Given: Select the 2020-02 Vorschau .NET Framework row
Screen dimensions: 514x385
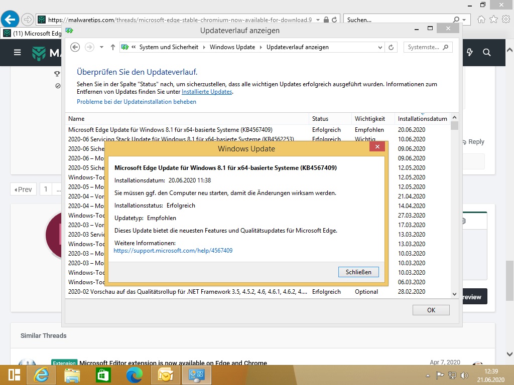Looking at the screenshot, I should (258, 292).
